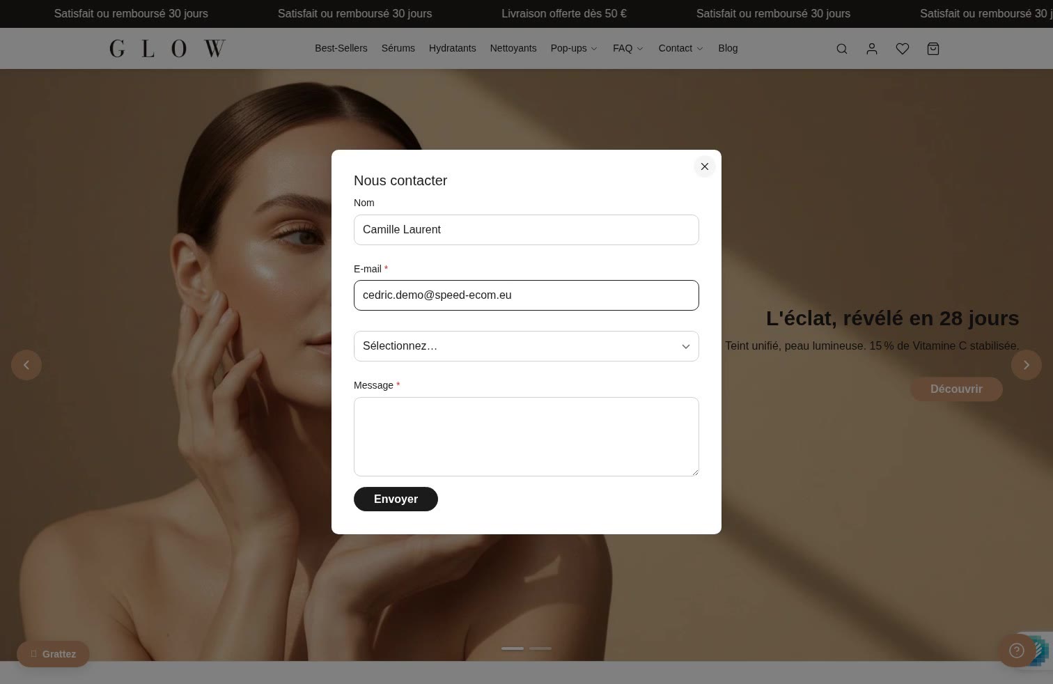Viewport: 1053px width, 684px height.
Task: Open the Blog page
Action: 728,48
